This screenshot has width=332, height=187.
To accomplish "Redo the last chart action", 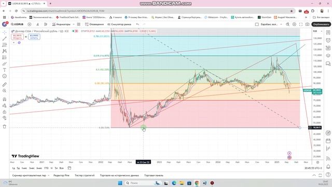I will [x=144, y=24].
